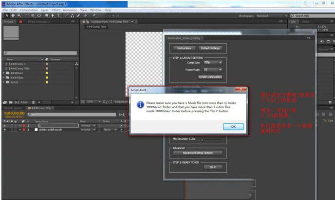Click the Interpret Footage icon in Project panel

pyautogui.click(x=5, y=102)
